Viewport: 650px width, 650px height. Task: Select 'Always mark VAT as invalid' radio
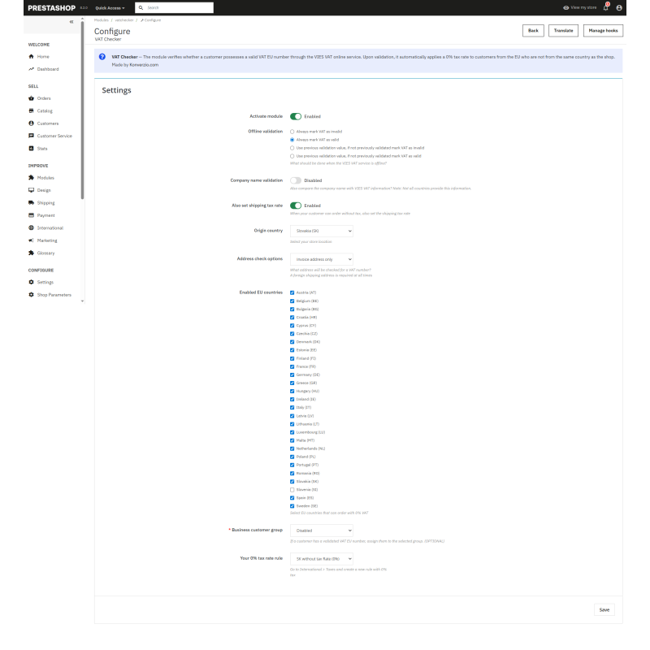click(x=292, y=132)
